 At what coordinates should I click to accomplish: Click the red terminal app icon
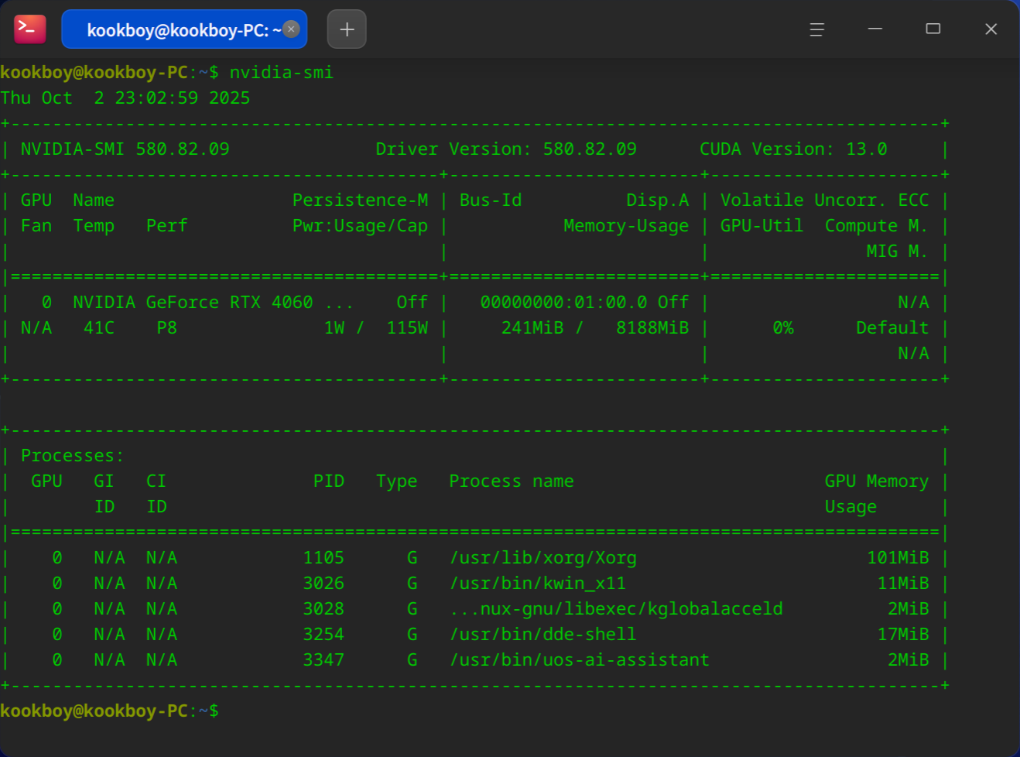30,29
